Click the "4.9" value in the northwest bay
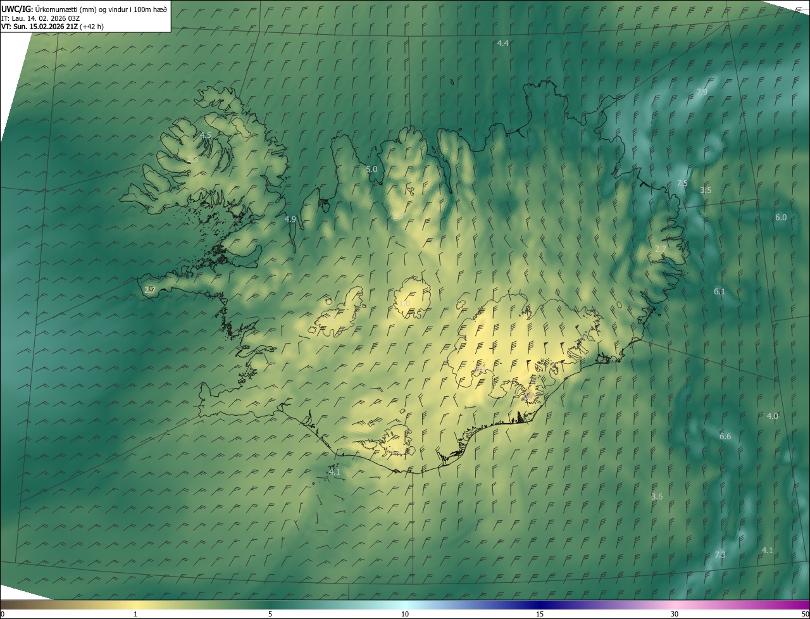The image size is (810, 619). coord(290,220)
